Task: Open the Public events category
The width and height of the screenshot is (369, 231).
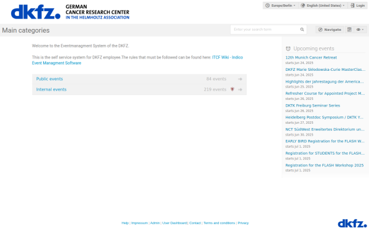Action: click(49, 79)
